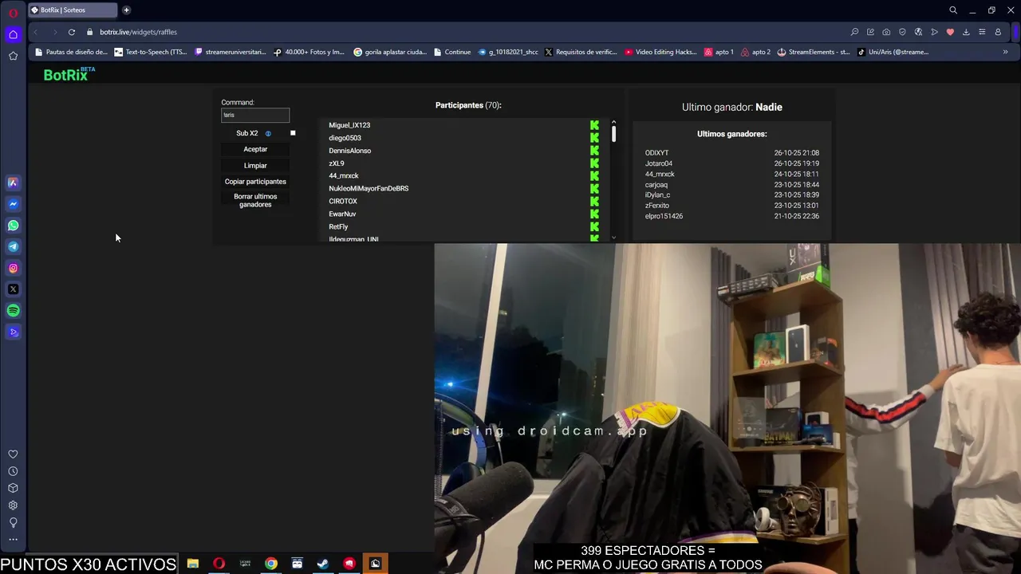Open Opera Easy Setup sliders icon
Screen dimensions: 1021x574
[982, 32]
